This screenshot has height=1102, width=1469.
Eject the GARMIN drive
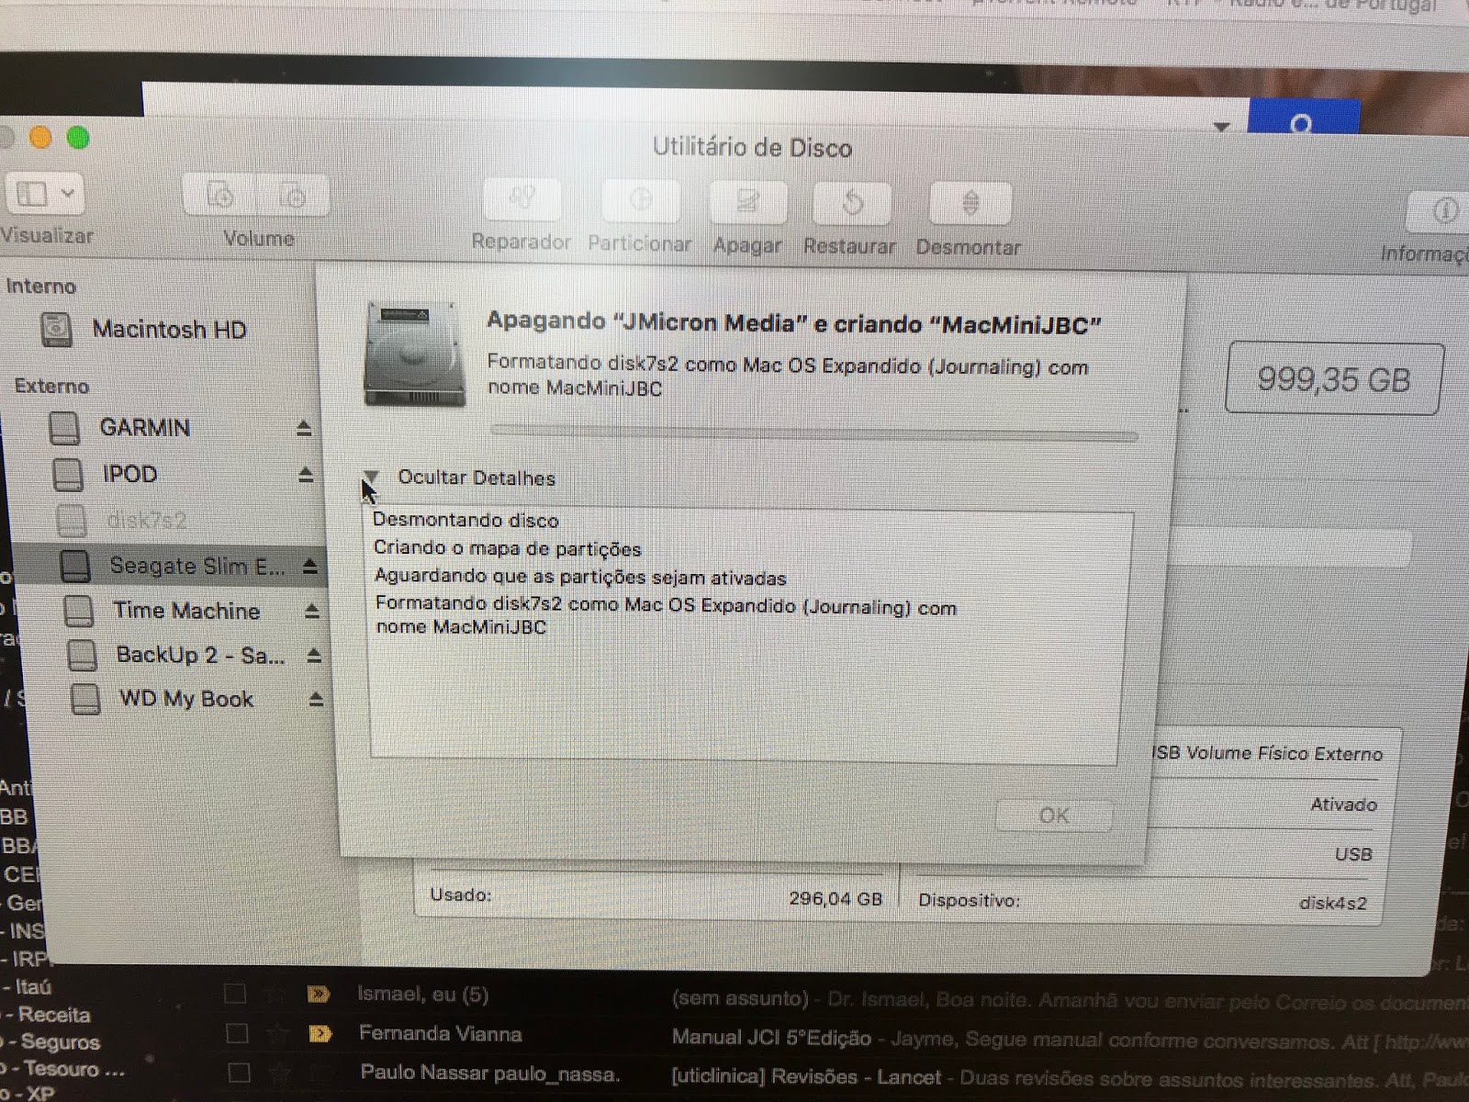point(304,429)
